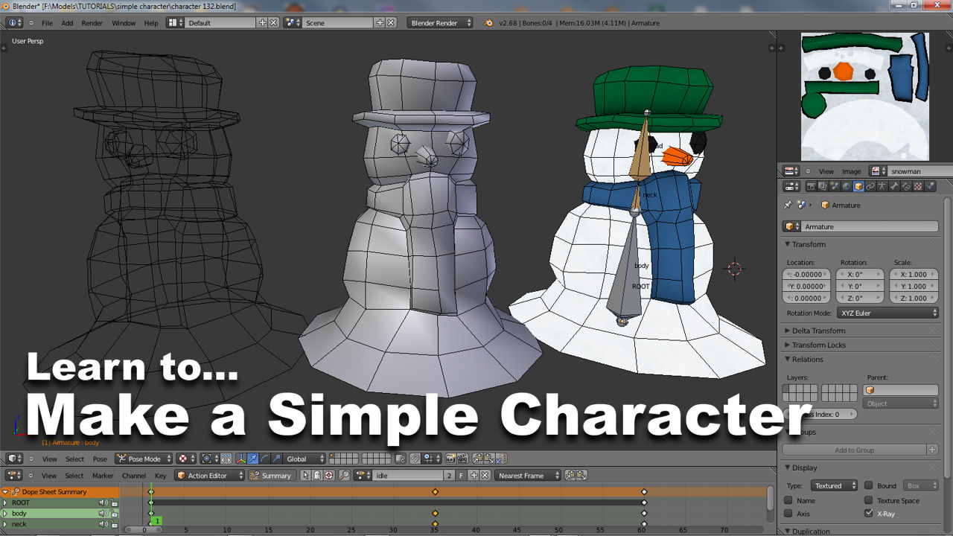Enable the Texture Space checkbox
Screen dimensions: 953x536
tap(868, 501)
